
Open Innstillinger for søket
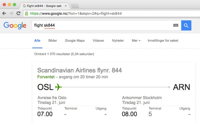pos(163,41)
